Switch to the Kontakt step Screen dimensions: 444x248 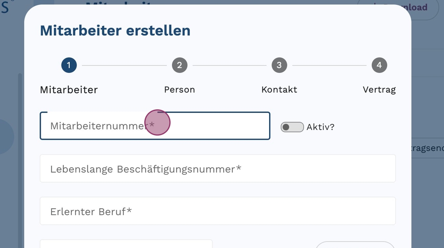click(279, 90)
